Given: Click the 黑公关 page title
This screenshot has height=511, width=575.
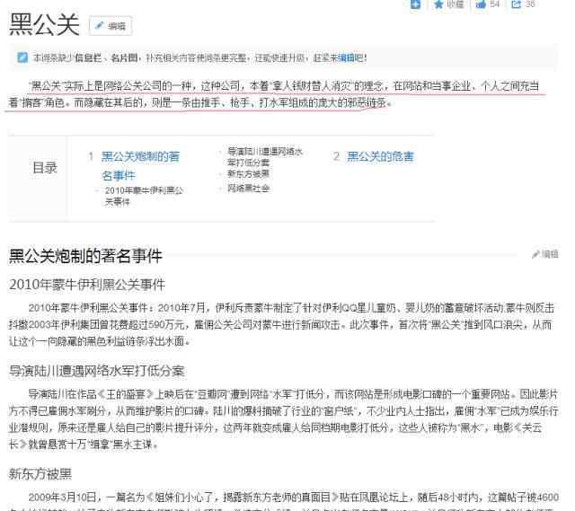Looking at the screenshot, I should [44, 26].
